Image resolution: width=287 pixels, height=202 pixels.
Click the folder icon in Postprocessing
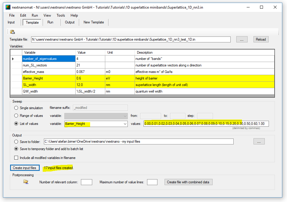[x=26, y=182]
